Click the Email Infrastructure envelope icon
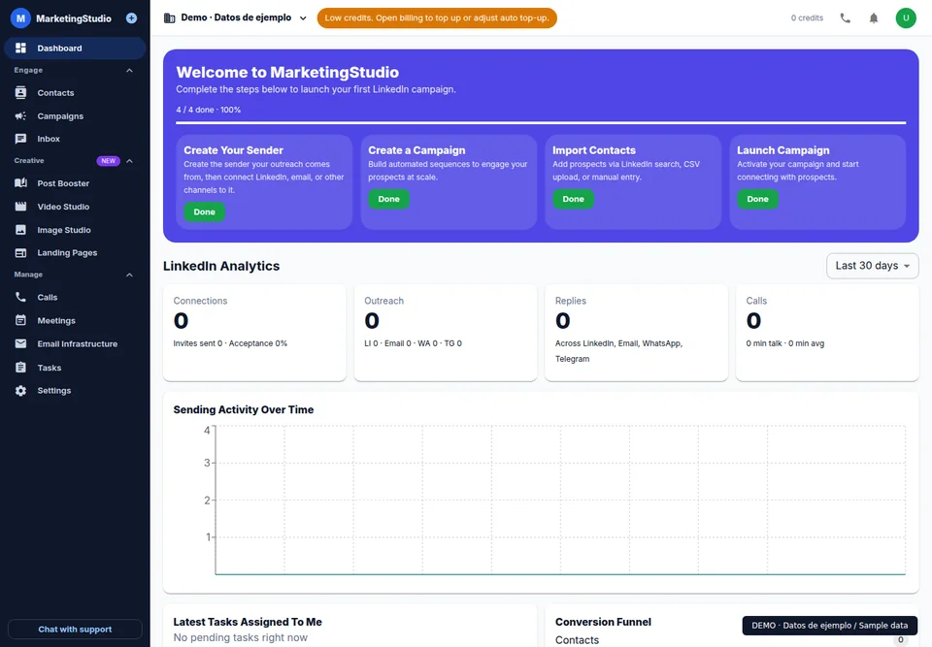Image resolution: width=932 pixels, height=647 pixels. 20,343
